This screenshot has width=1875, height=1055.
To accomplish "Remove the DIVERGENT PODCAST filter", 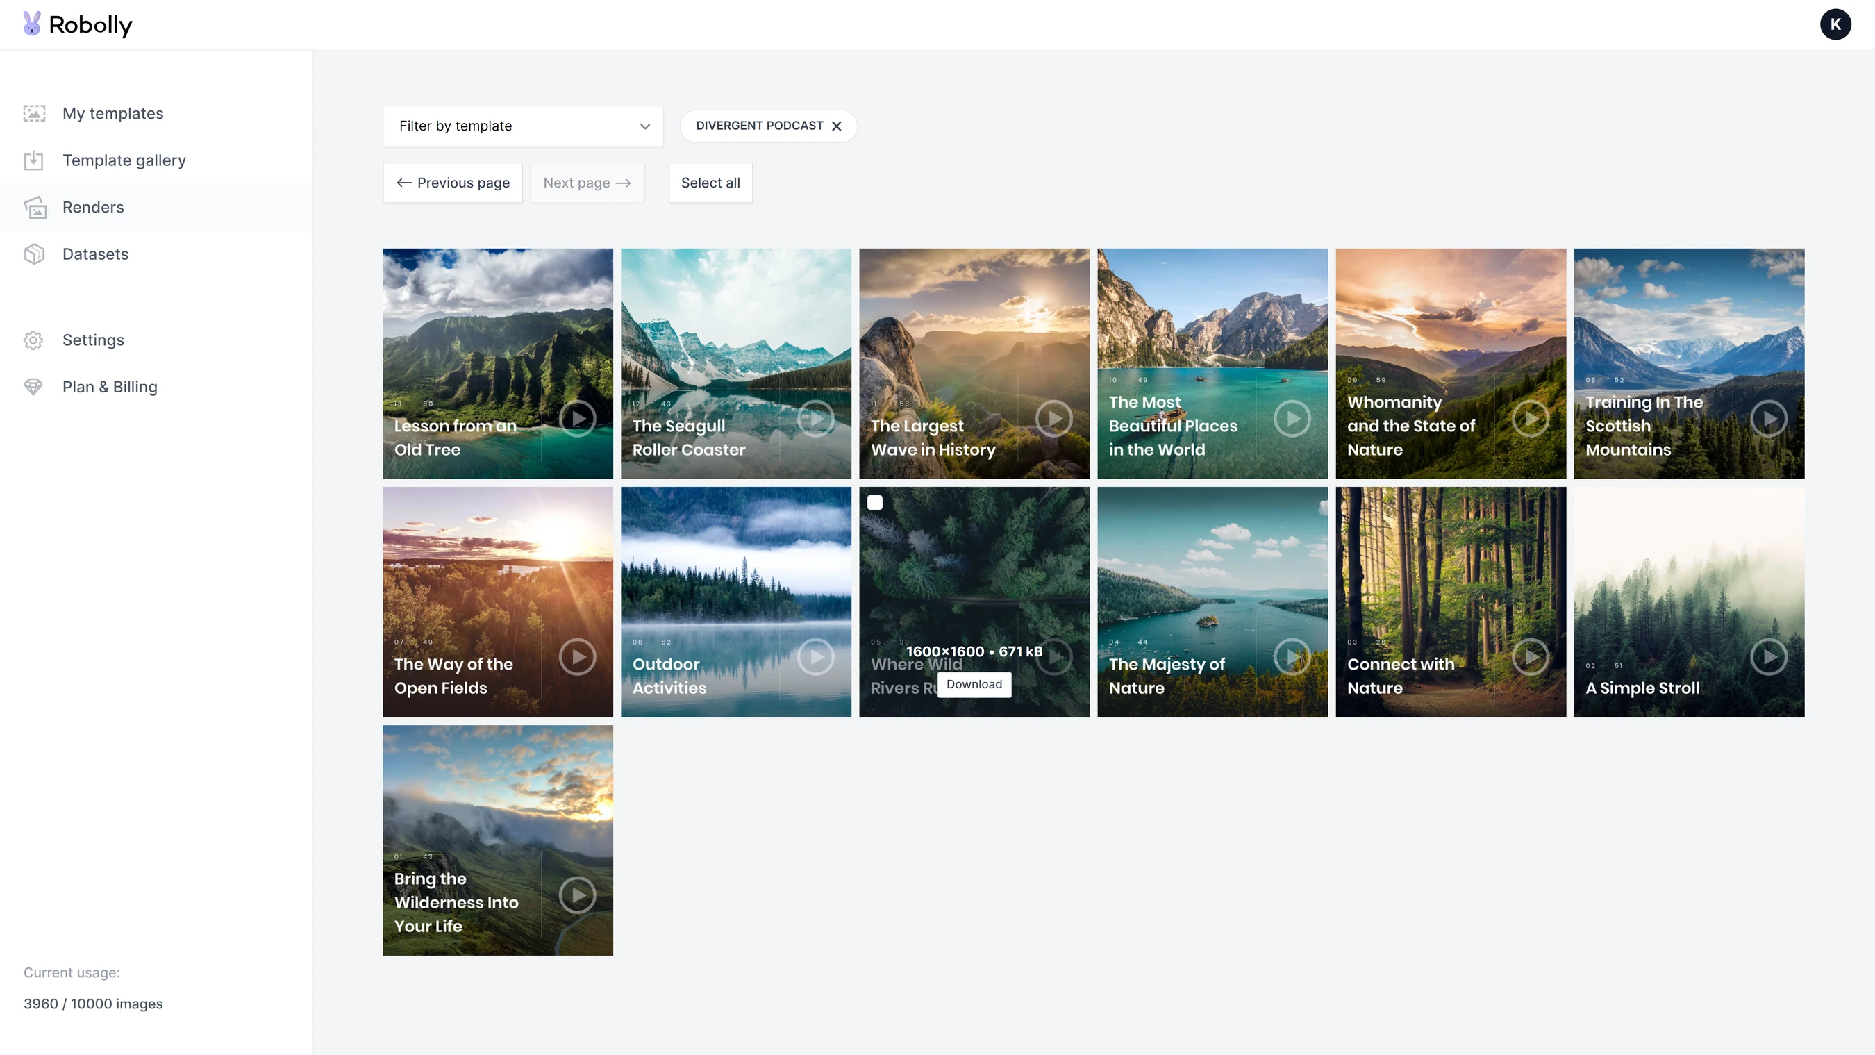I will 836,125.
